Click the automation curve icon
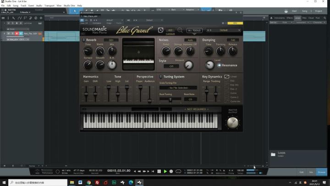This screenshot has width=330, height=186. [20, 18]
